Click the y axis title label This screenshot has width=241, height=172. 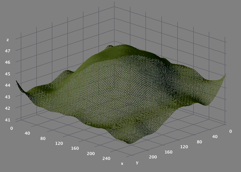click(x=136, y=163)
